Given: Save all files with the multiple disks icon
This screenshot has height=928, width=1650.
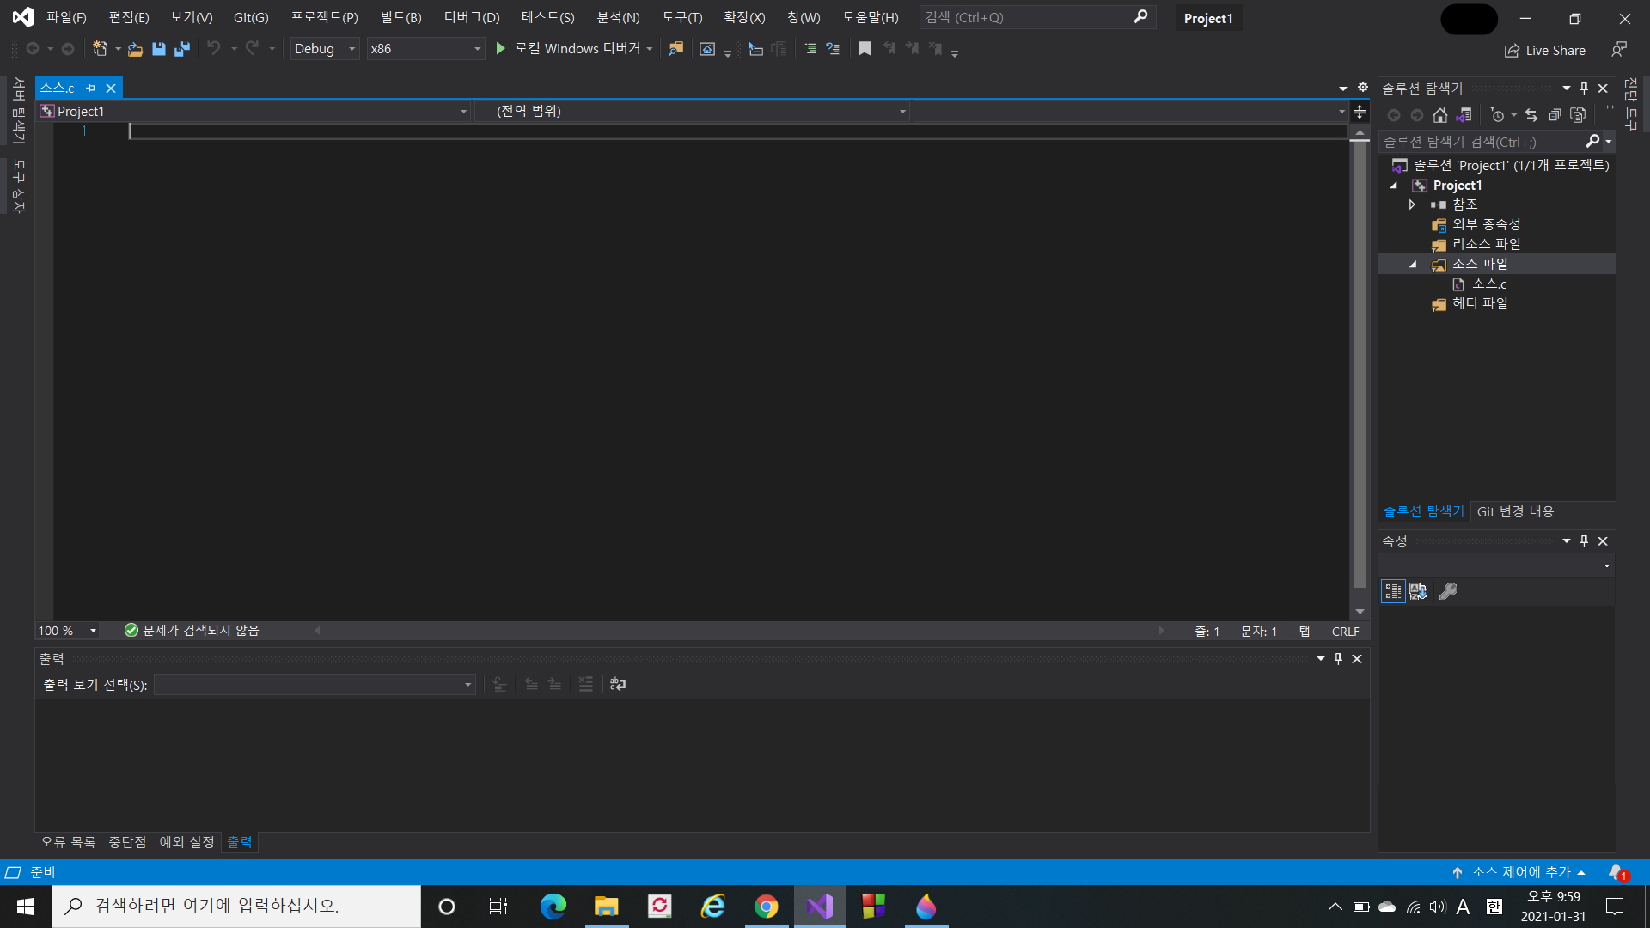Looking at the screenshot, I should [x=182, y=49].
